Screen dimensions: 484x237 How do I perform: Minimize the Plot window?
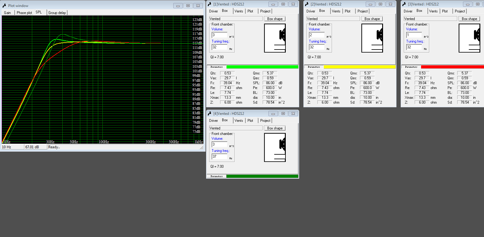[178, 5]
